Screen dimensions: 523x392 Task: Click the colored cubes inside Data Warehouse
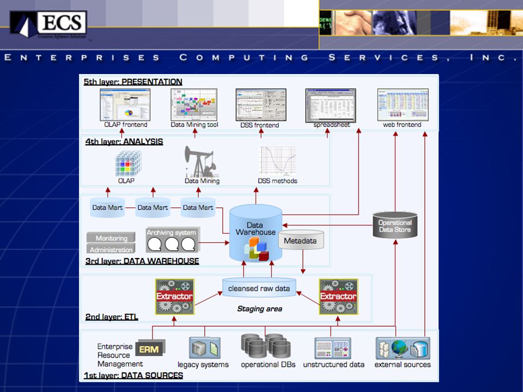[256, 249]
